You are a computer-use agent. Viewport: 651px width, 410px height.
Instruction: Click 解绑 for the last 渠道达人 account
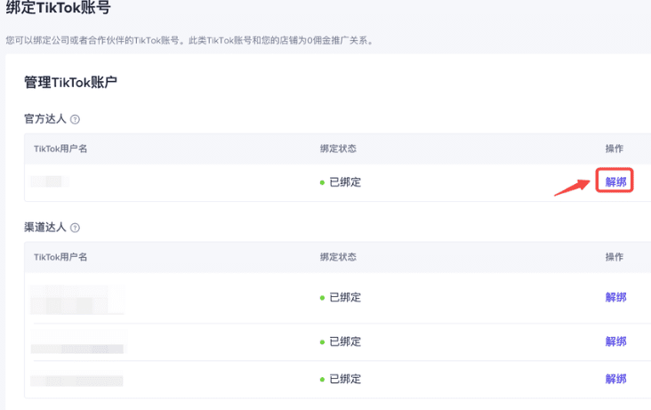click(x=615, y=379)
